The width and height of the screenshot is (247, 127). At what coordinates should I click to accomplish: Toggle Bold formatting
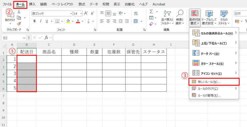[x=34, y=21]
